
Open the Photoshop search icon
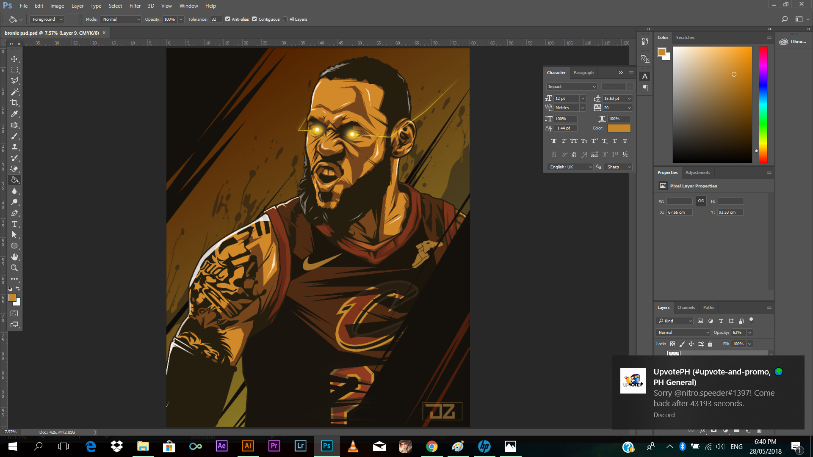coord(785,19)
